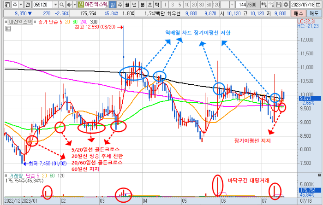Select the 분 minute period
Viewport: 323px width, 205px height.
coord(142,5)
